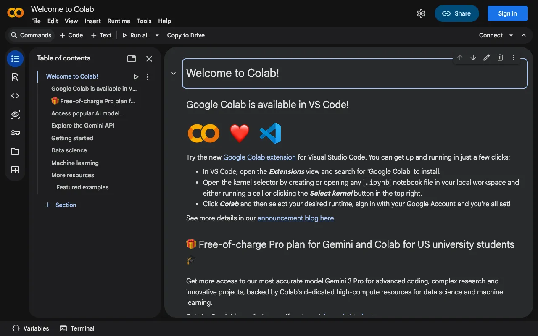
Task: Open the Code snippets panel
Action: click(15, 96)
